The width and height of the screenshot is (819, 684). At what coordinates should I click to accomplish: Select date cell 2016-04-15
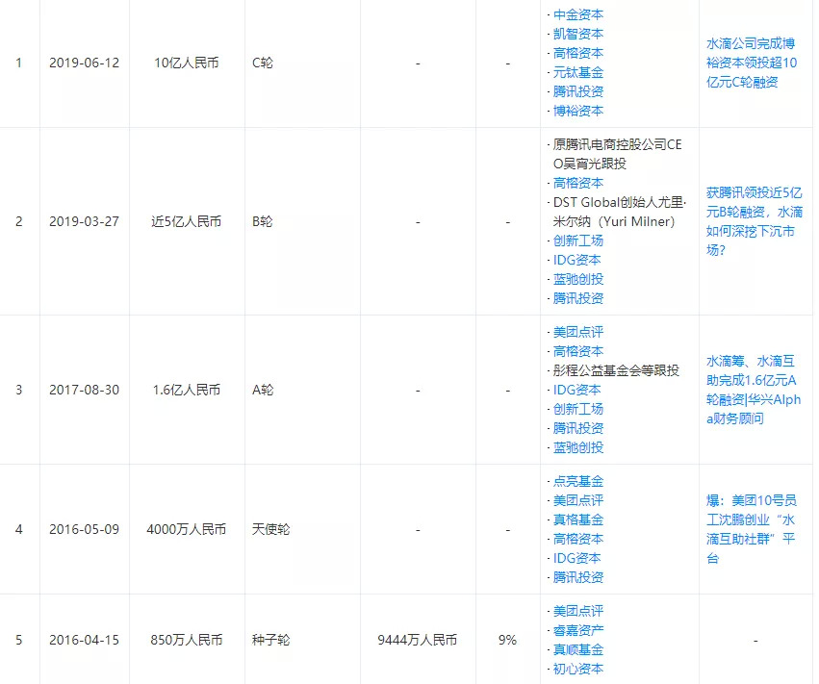pyautogui.click(x=84, y=640)
